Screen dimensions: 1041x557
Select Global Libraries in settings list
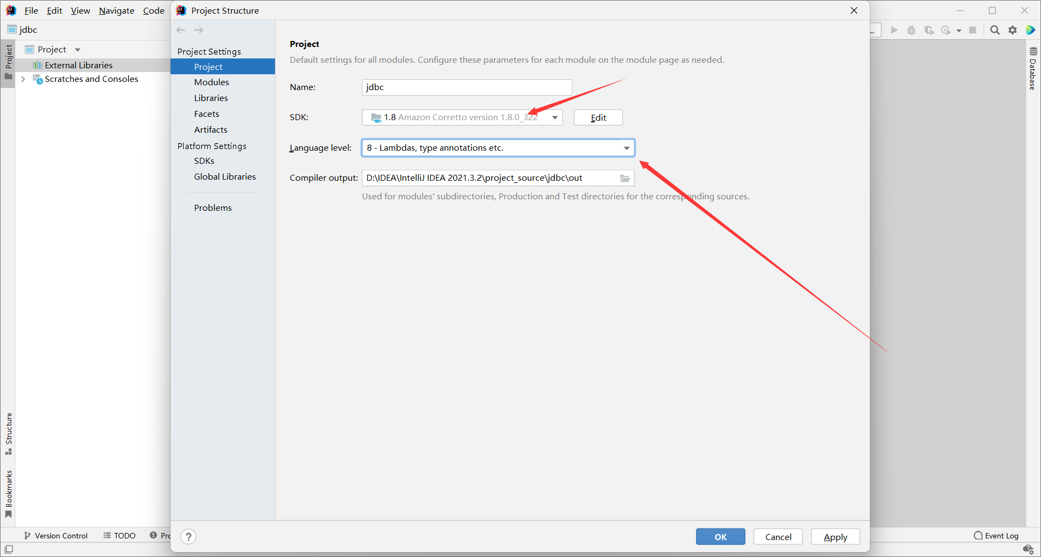tap(225, 177)
